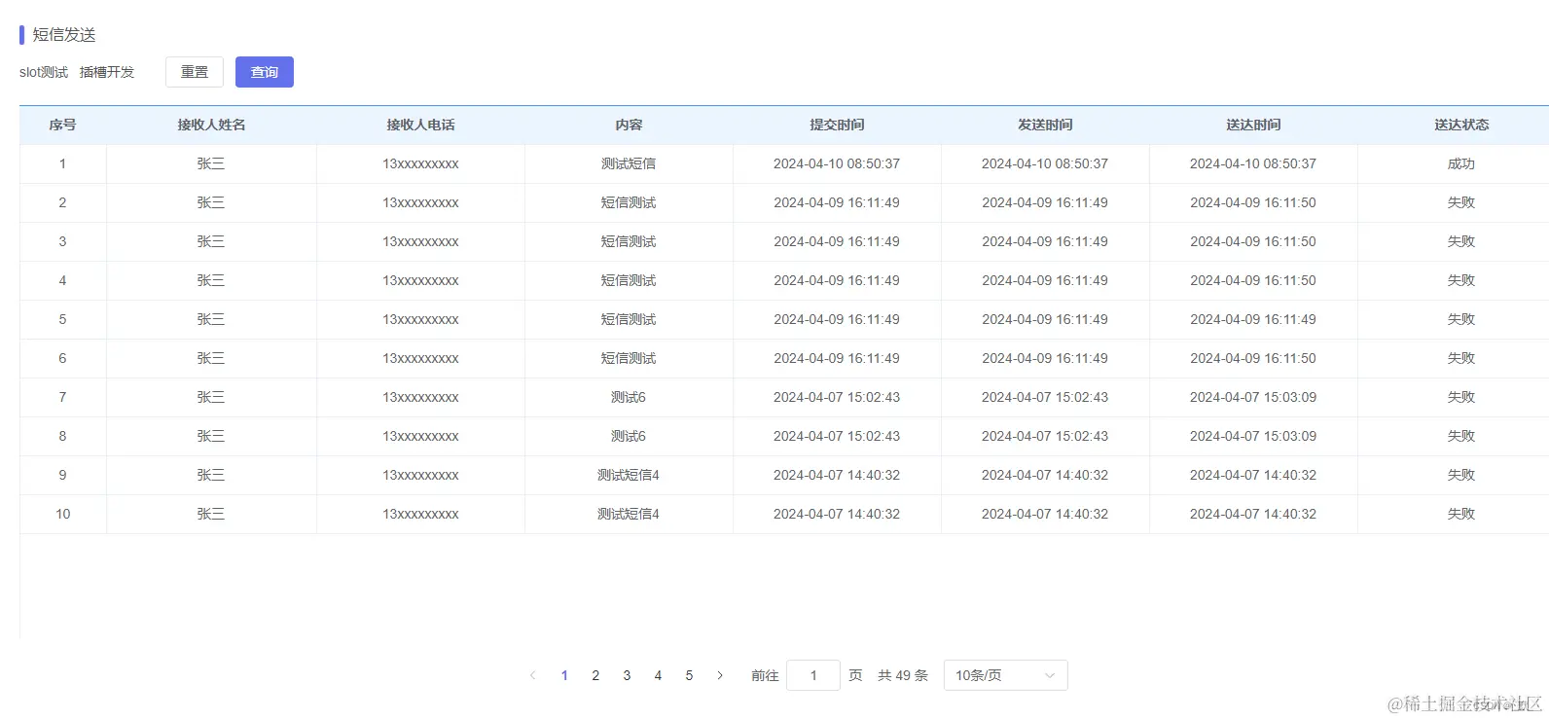
Task: Click submit time 2024-04-10 08:50:37 in row 1
Action: (x=837, y=163)
